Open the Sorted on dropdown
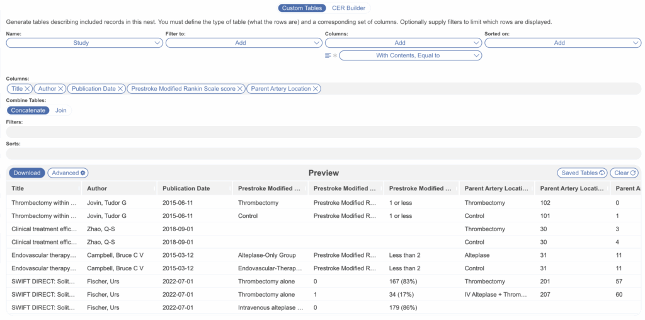Screen dimensions: 645x320 (x=562, y=43)
